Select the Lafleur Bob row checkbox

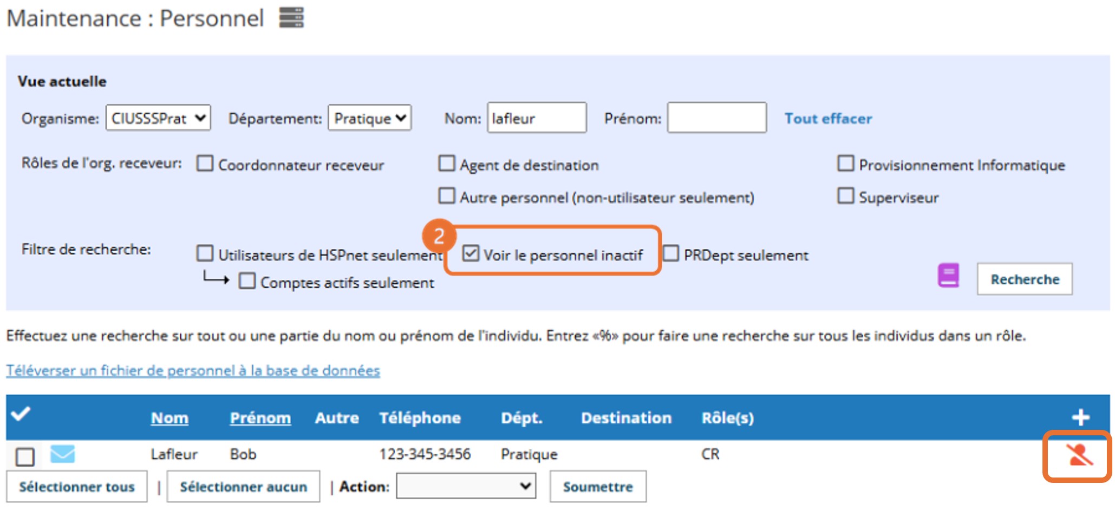pos(25,456)
